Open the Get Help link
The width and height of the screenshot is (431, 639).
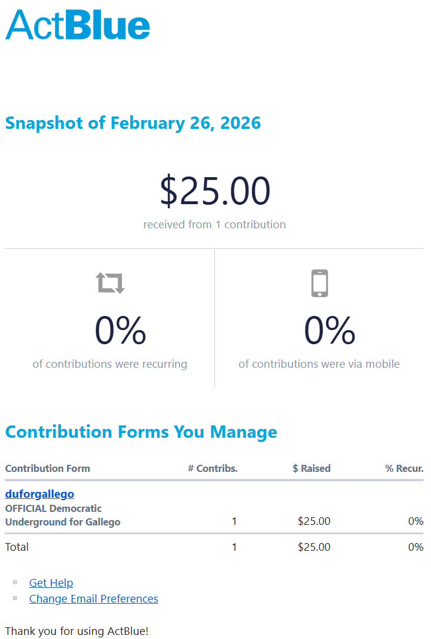tap(51, 583)
